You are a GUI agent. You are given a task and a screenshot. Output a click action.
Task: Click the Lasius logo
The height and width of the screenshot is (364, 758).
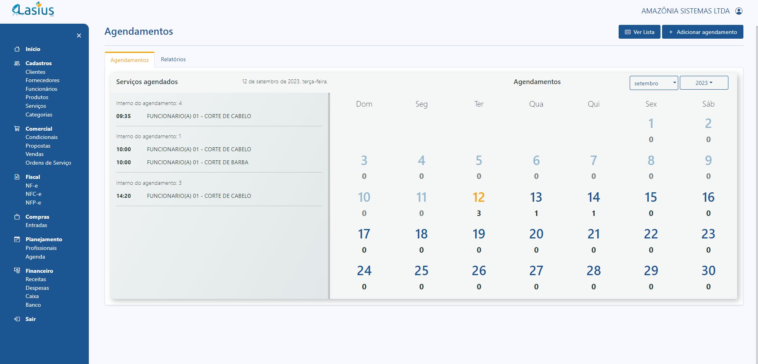tap(33, 10)
